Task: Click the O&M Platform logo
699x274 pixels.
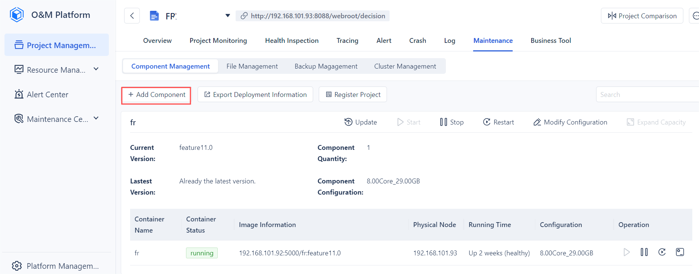Action: click(17, 15)
